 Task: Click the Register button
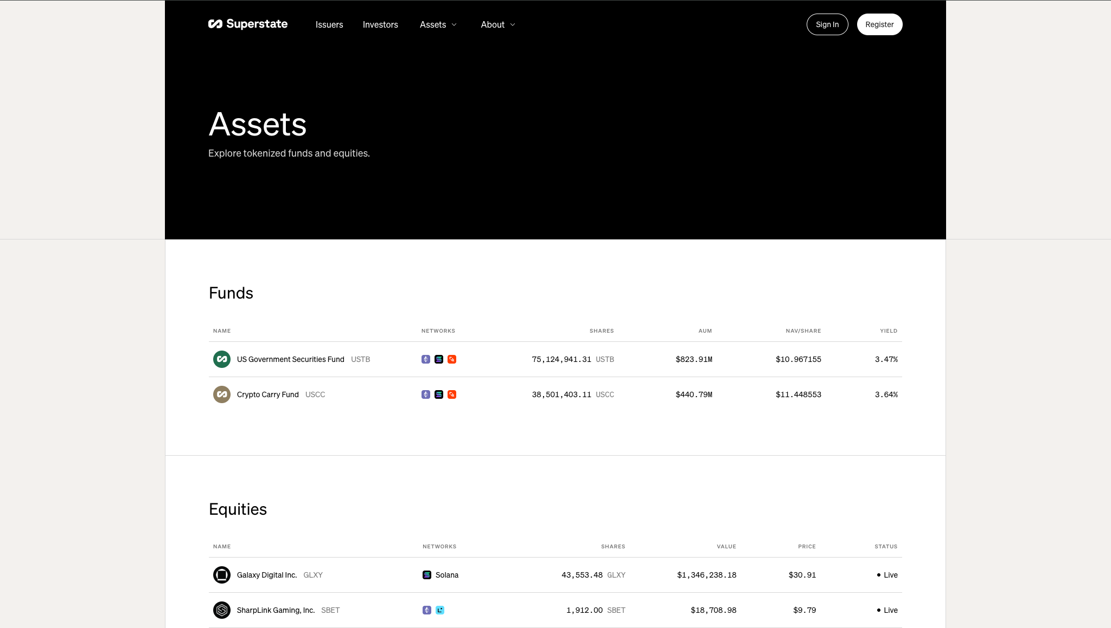pyautogui.click(x=879, y=24)
